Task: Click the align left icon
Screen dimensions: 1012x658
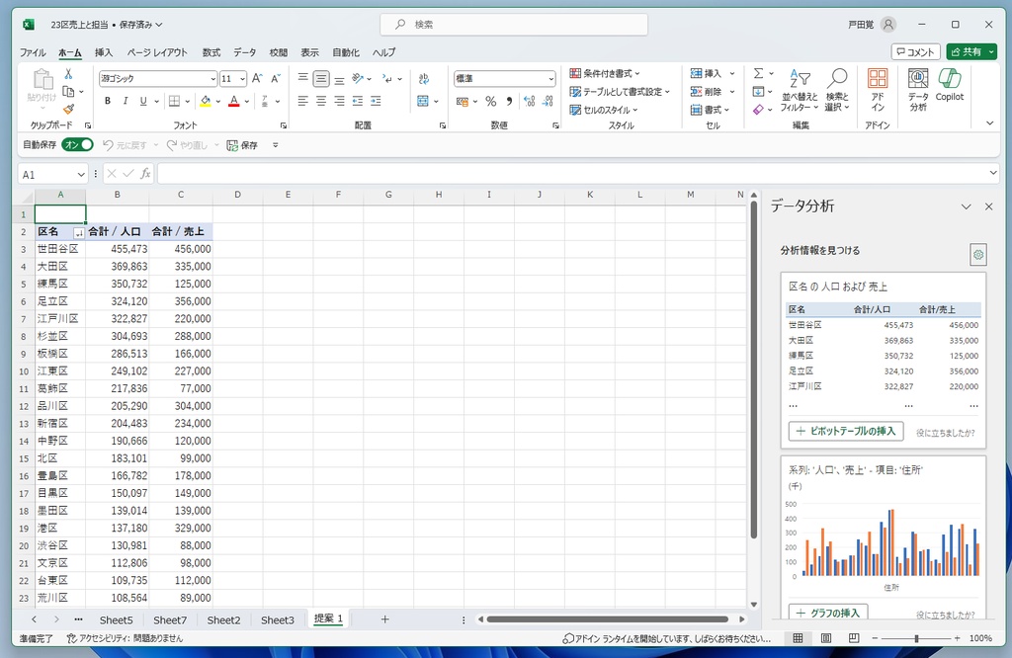Action: pyautogui.click(x=302, y=102)
